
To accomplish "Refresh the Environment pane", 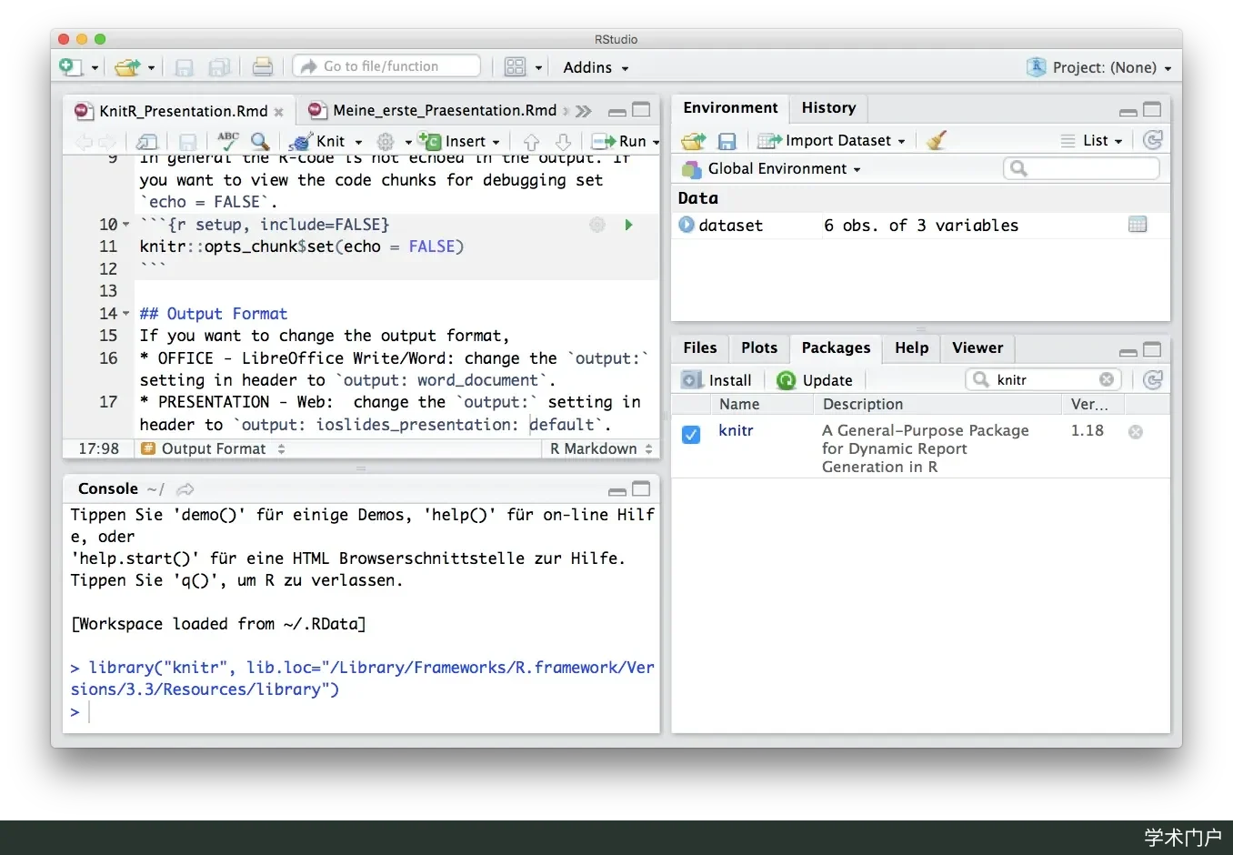I will [x=1153, y=140].
